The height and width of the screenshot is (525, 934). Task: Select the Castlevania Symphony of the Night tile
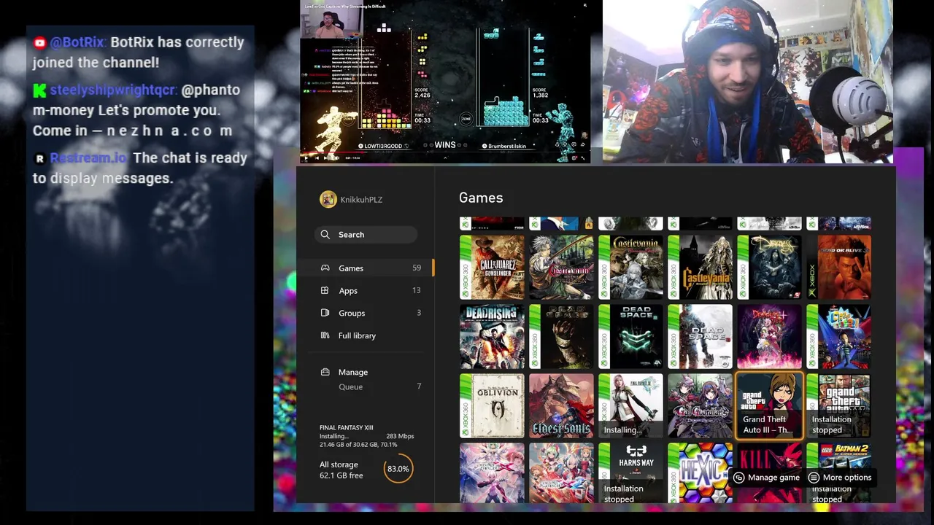pos(700,268)
